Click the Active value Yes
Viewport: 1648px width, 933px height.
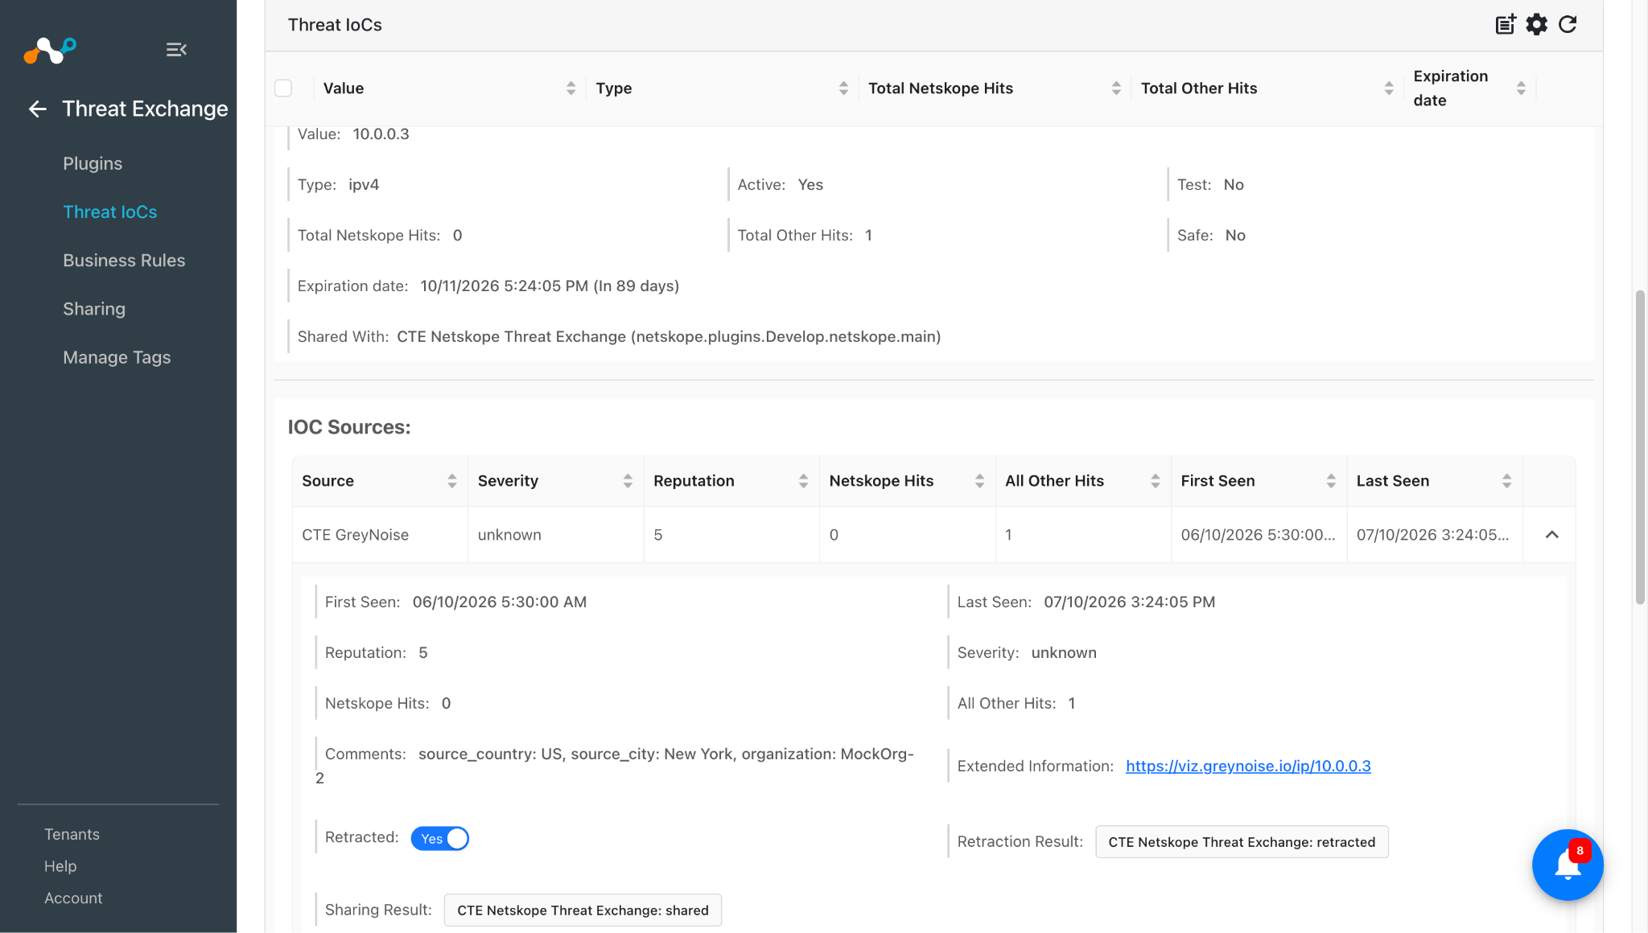810,184
